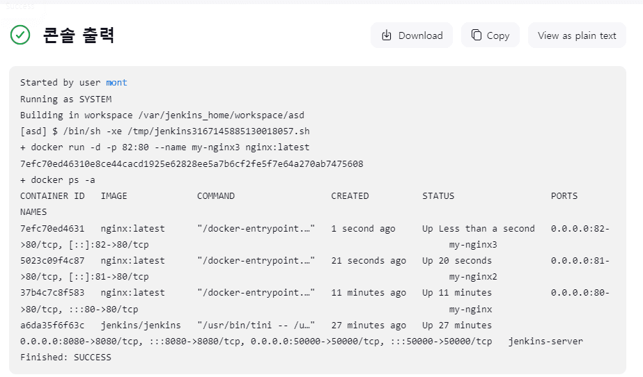Click container ID a6da35f6f63c
The width and height of the screenshot is (643, 377).
tap(52, 326)
